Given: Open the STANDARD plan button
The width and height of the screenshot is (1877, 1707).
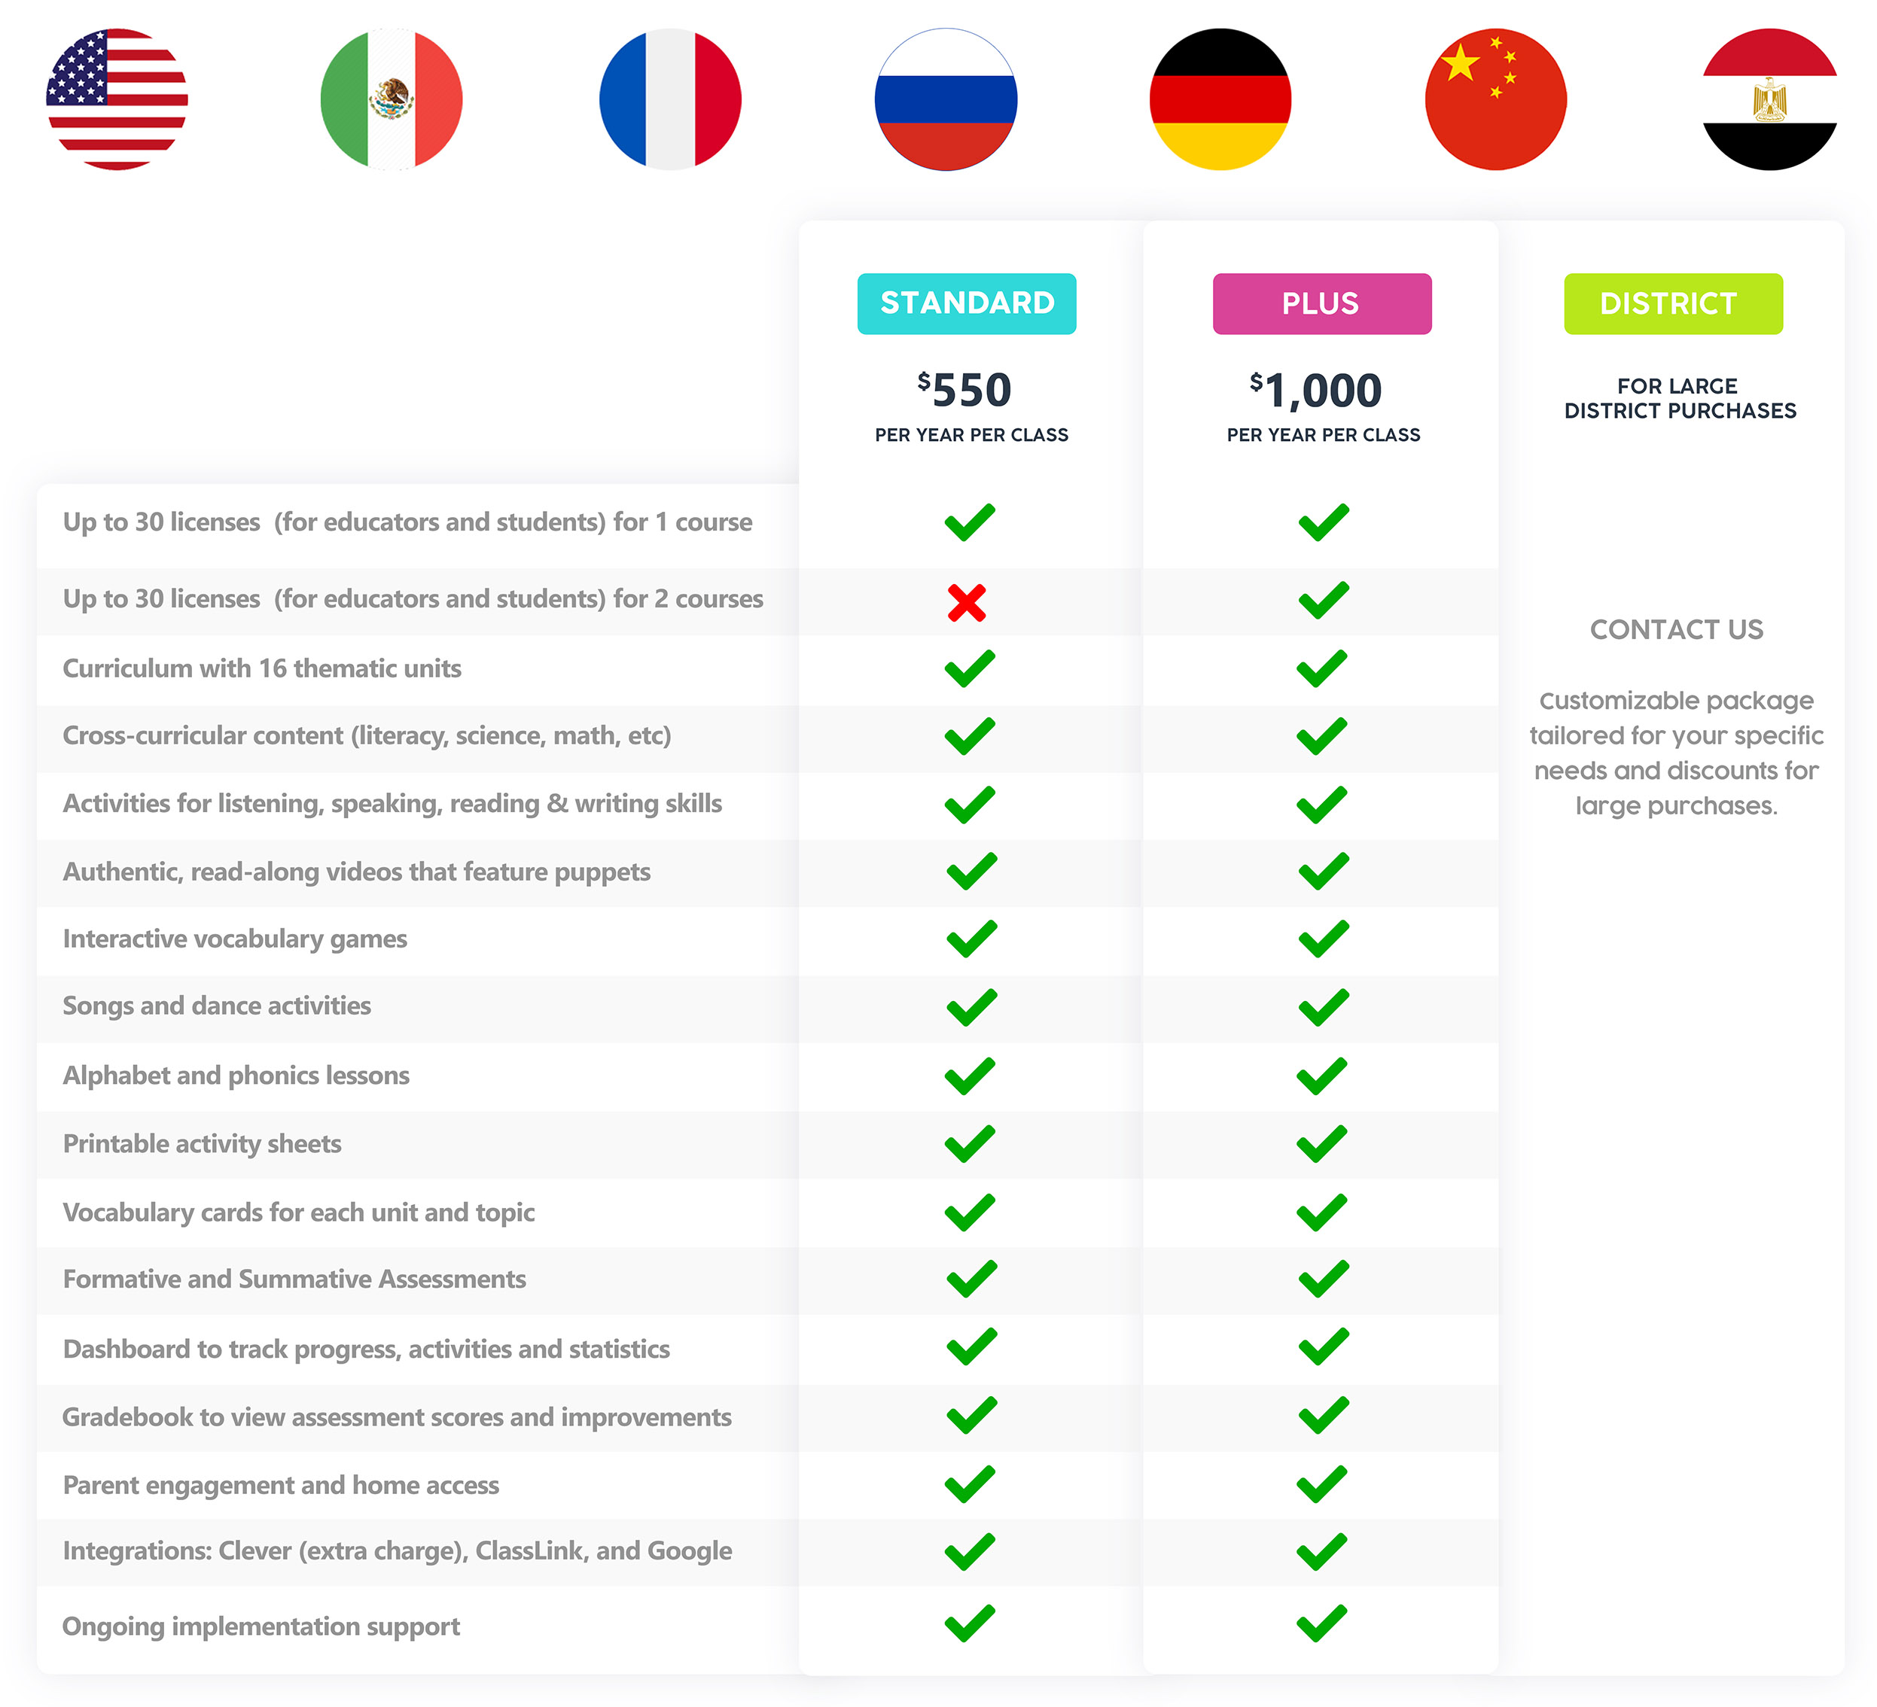Looking at the screenshot, I should click(x=967, y=303).
